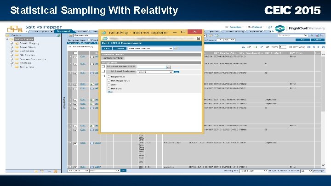Select the Not Sure radio button
331x186 pixels.
108,88
